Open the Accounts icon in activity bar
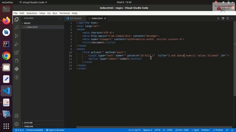 tap(17, 116)
